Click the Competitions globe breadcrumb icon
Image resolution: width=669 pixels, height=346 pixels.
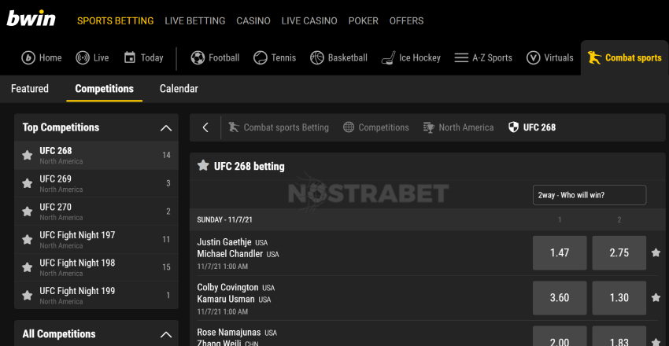click(x=349, y=127)
